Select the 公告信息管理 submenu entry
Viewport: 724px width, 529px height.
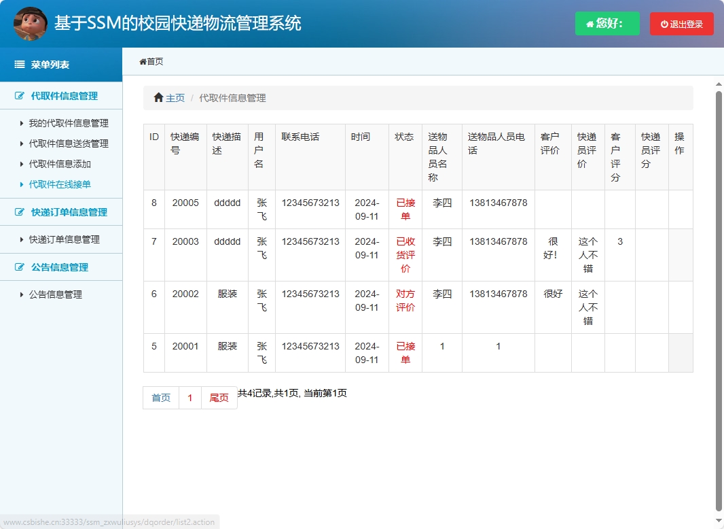coord(54,294)
